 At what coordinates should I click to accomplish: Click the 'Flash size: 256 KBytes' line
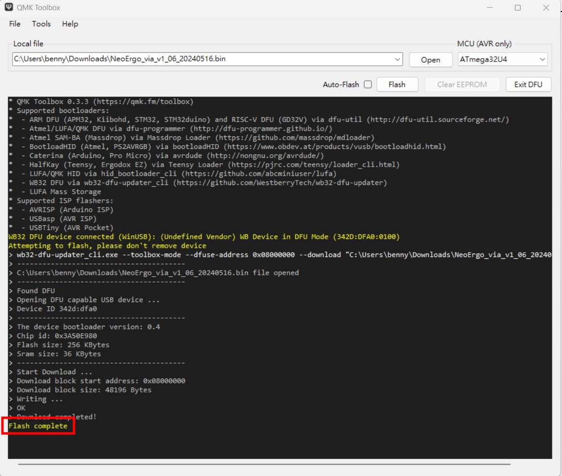point(59,345)
